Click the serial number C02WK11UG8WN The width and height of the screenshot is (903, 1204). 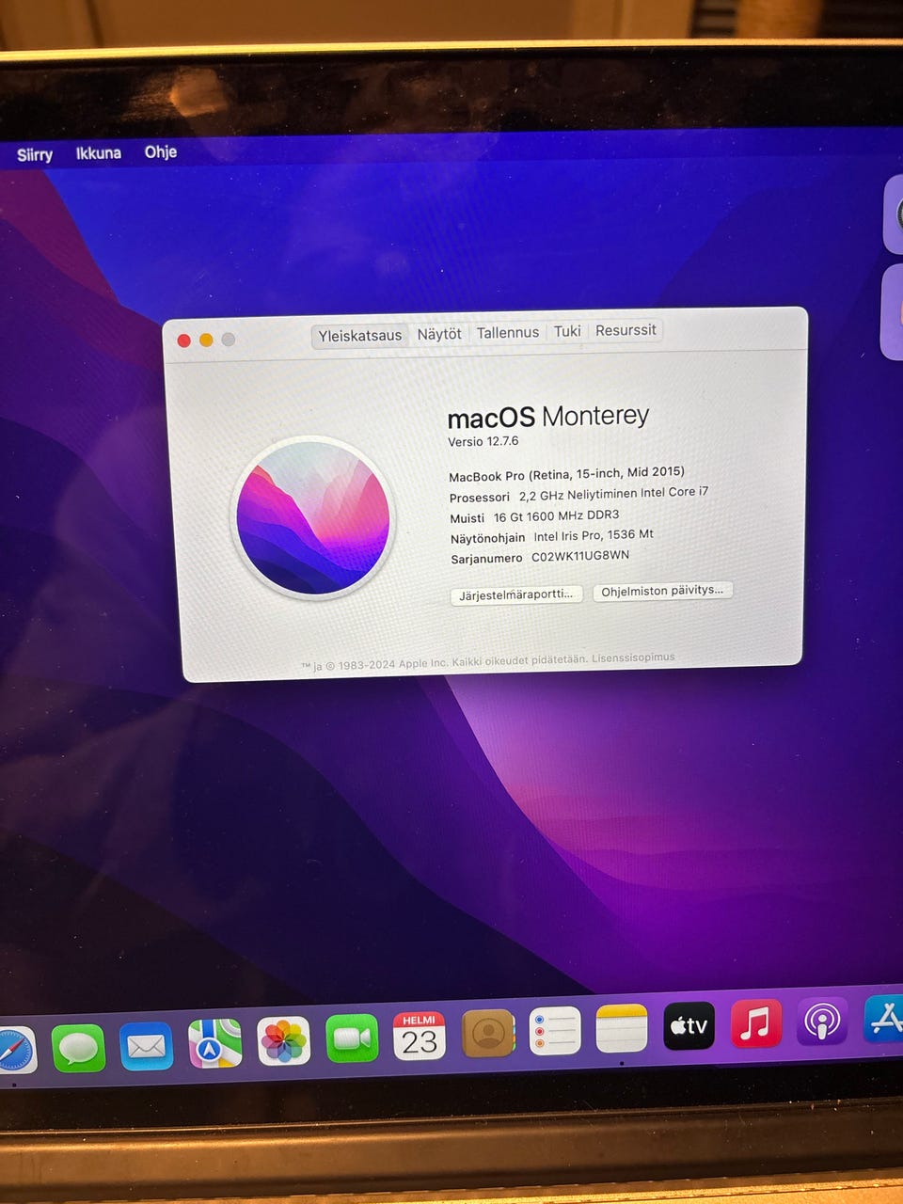(x=580, y=556)
